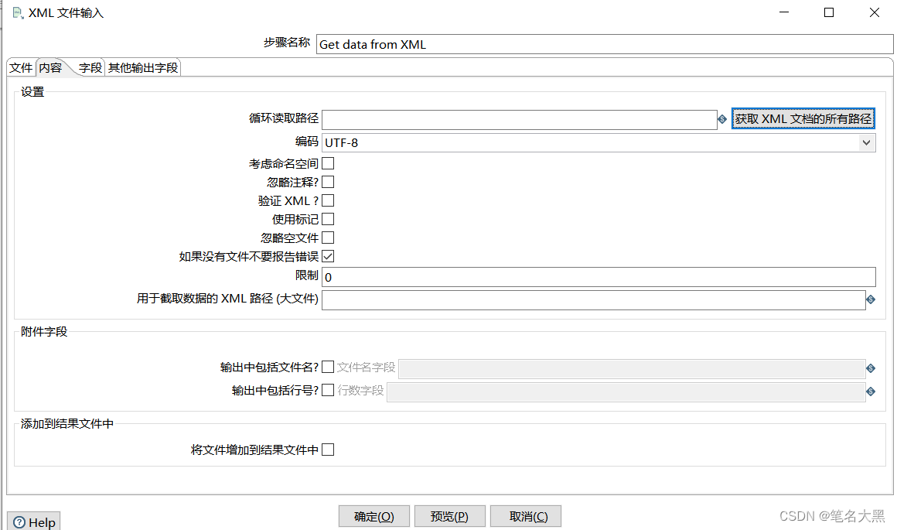Switch to the 字段 tab

[x=90, y=67]
